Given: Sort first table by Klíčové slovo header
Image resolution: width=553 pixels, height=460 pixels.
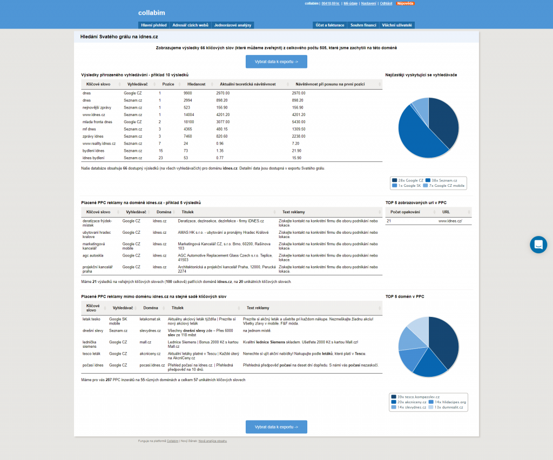Looking at the screenshot, I should pyautogui.click(x=98, y=85).
